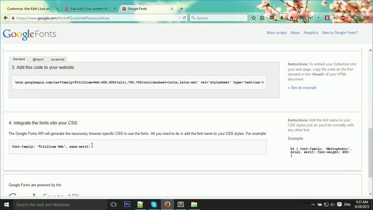Image resolution: width=373 pixels, height=210 pixels.
Task: Click the Firefox taskbar icon
Action: (167, 204)
